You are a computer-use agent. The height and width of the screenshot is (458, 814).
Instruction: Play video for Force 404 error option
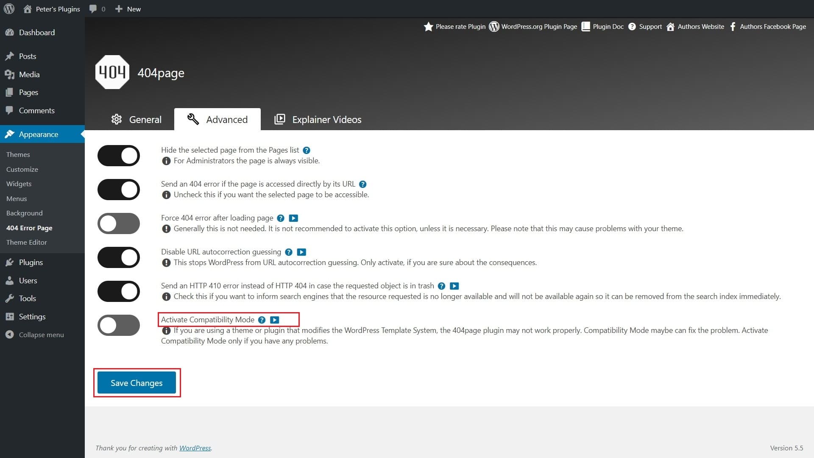293,218
